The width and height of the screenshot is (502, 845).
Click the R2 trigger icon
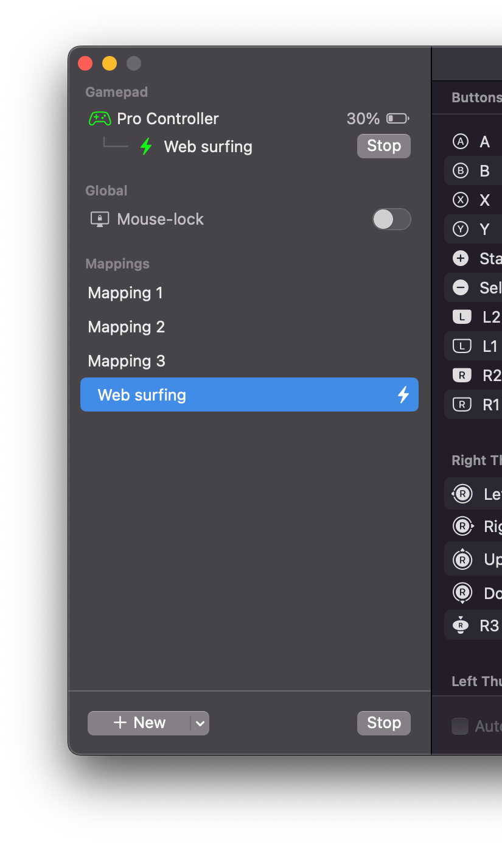(462, 376)
